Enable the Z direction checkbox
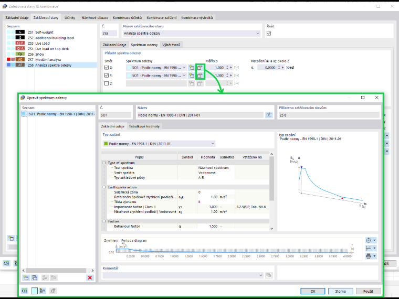399x299 pixels. click(x=107, y=83)
